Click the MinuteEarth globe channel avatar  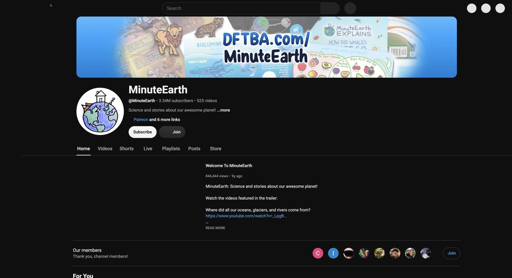coord(100,111)
